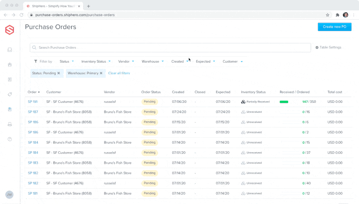The height and width of the screenshot is (204, 359).
Task: Click Create new PO button
Action: [334, 27]
